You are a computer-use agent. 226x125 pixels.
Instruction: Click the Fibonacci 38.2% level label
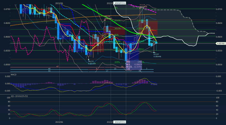point(118,29)
